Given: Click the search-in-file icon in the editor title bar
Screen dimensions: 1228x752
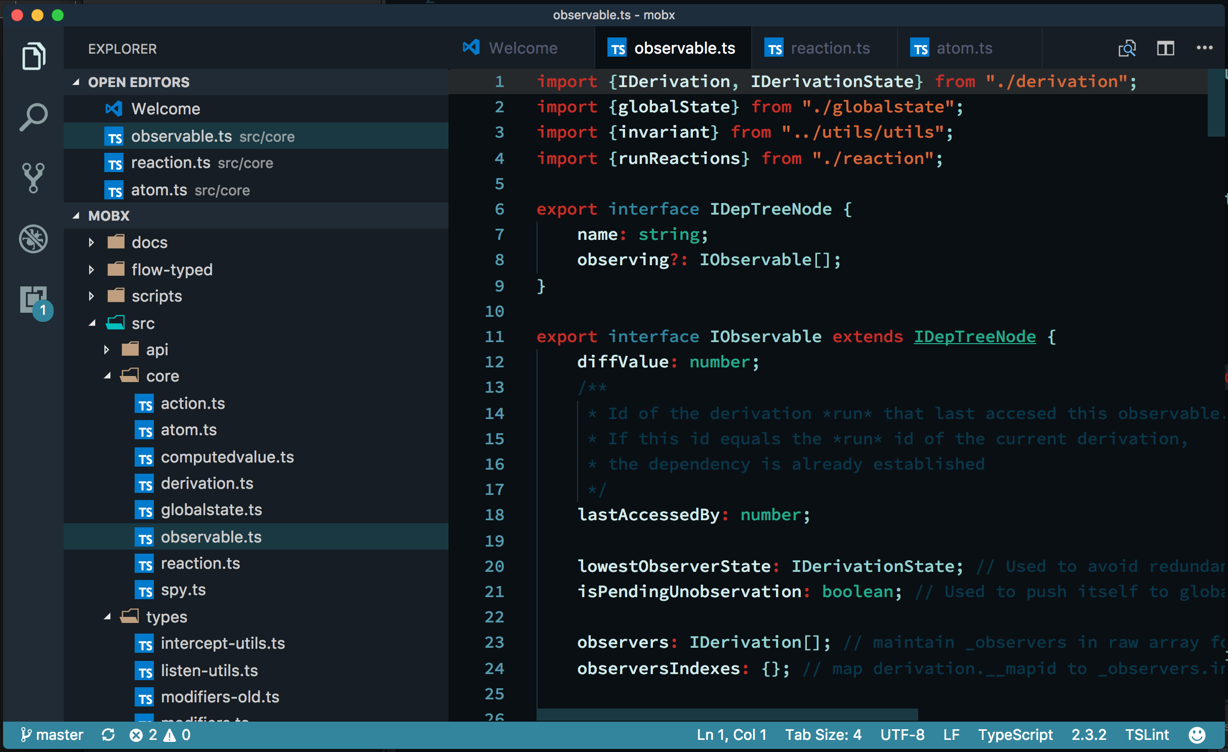Looking at the screenshot, I should click(x=1127, y=49).
